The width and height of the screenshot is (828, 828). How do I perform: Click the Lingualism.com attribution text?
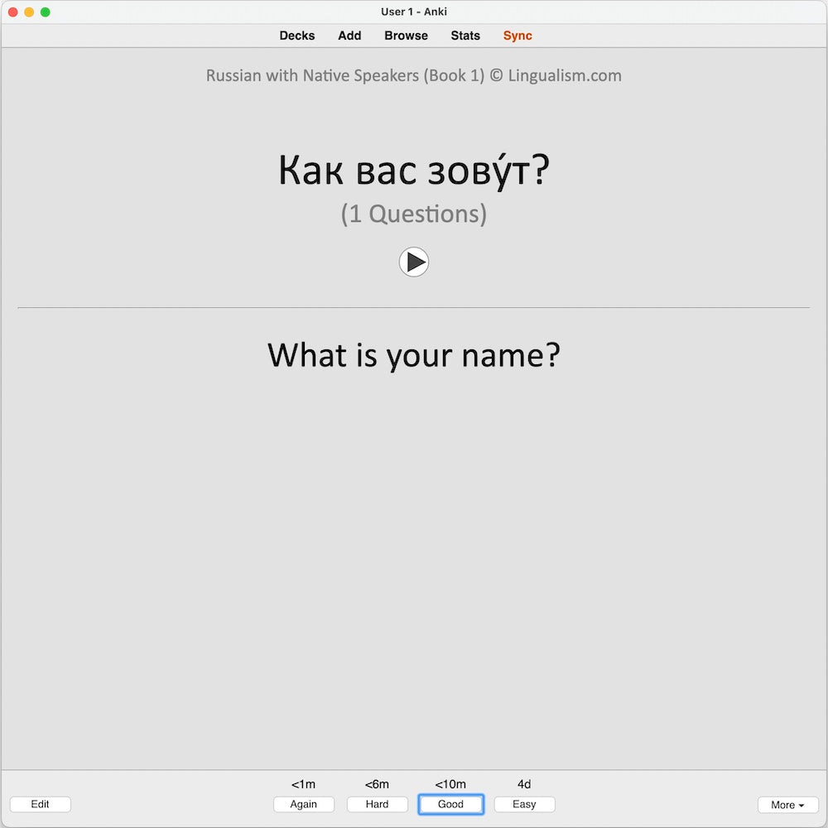tap(413, 75)
